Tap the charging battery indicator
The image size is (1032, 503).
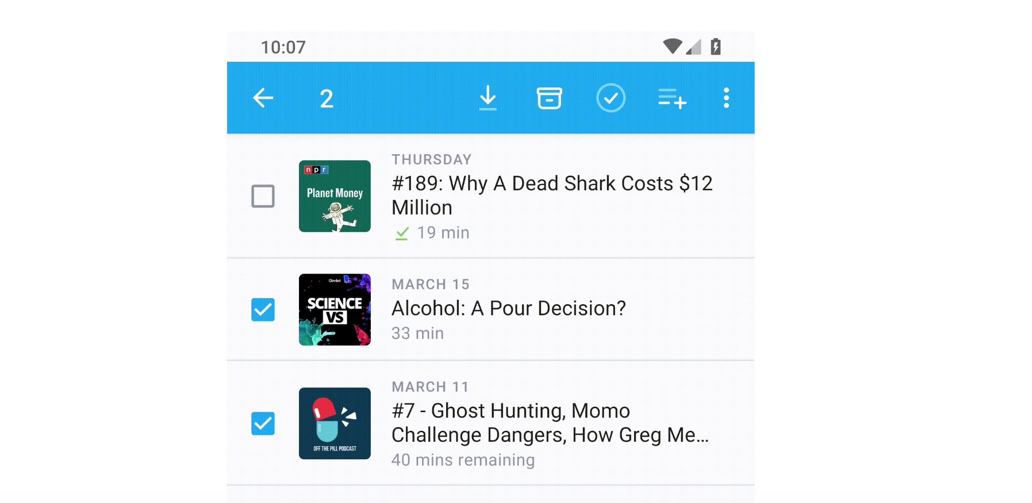[x=715, y=47]
